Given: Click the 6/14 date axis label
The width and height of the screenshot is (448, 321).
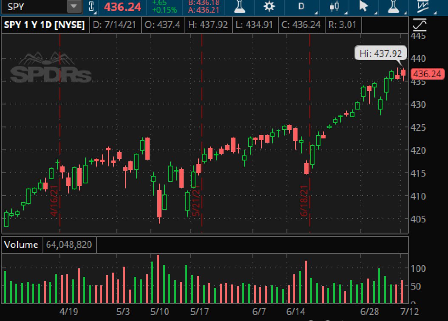Looking at the screenshot, I should point(296,312).
